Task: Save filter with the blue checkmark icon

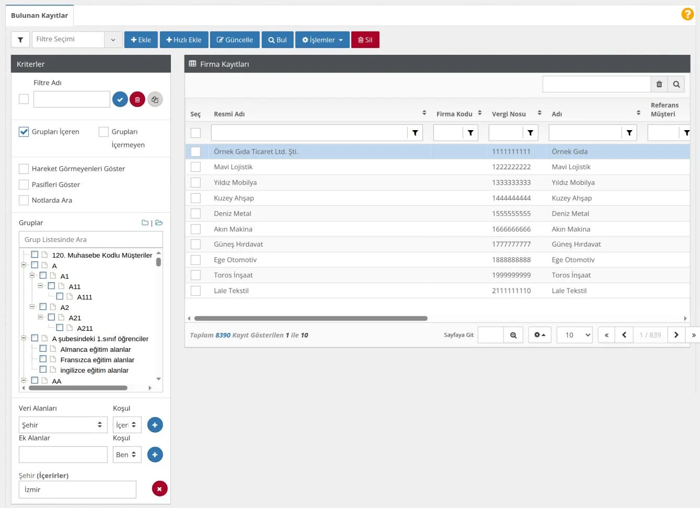Action: (120, 99)
